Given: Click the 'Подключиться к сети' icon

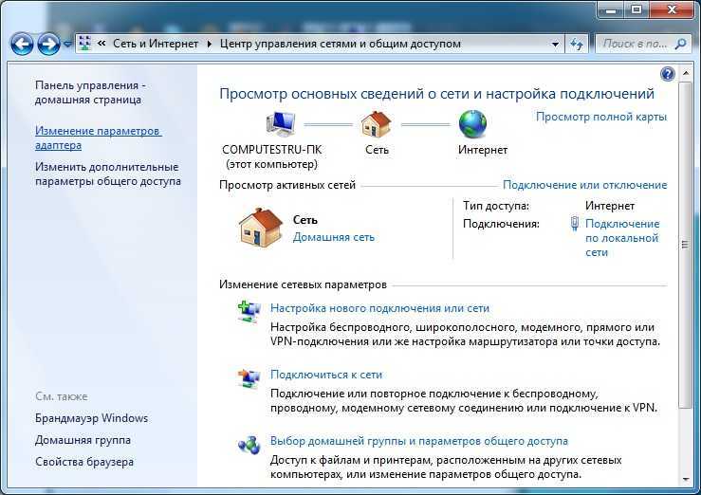Looking at the screenshot, I should tap(249, 379).
